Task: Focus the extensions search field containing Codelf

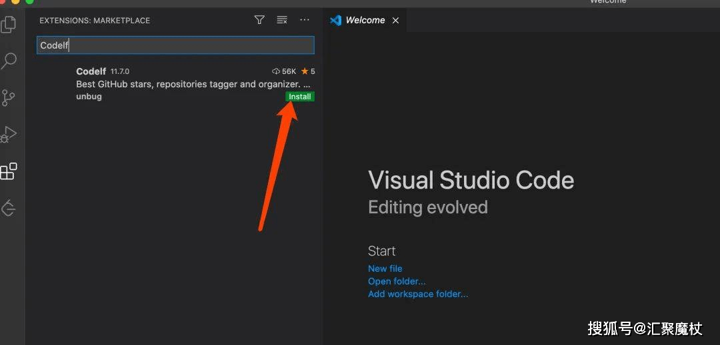Action: point(175,45)
